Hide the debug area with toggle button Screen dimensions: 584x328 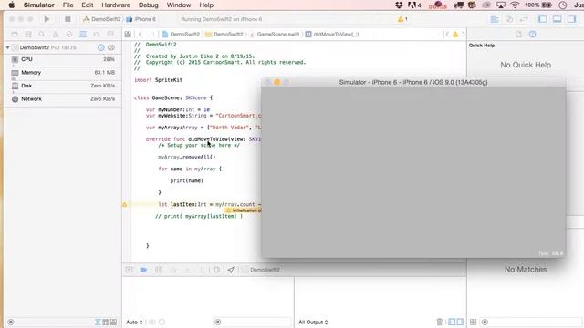(x=130, y=270)
